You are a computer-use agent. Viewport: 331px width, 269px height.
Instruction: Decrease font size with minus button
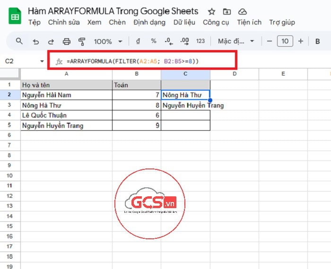(270, 42)
